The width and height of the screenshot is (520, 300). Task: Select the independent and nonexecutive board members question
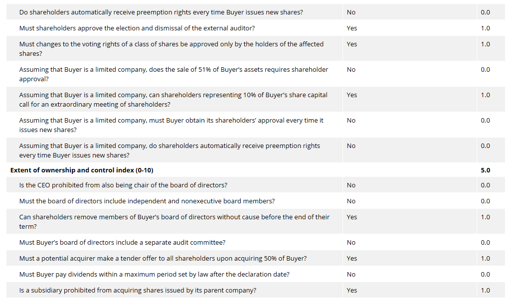pos(147,201)
